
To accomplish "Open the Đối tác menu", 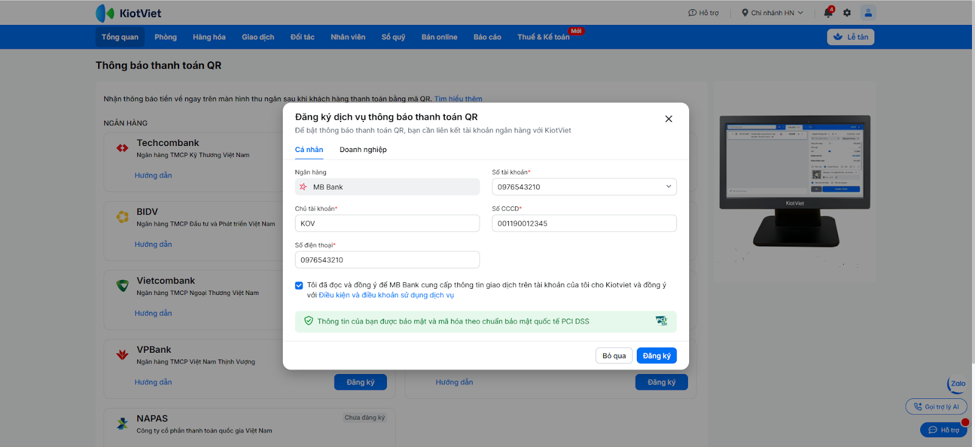I will pyautogui.click(x=302, y=37).
